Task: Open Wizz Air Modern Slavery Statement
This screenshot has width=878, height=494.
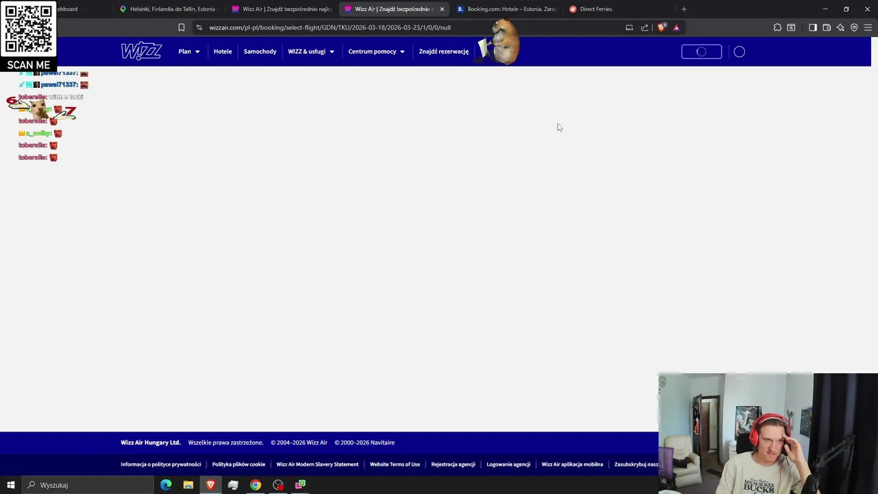Action: click(x=318, y=464)
